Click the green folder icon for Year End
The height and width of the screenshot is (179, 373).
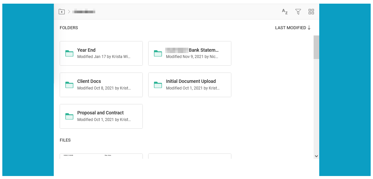pos(69,53)
